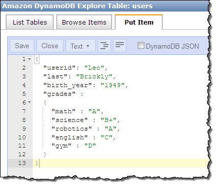Click the "robotics" grade value "A"

pyautogui.click(x=111, y=129)
